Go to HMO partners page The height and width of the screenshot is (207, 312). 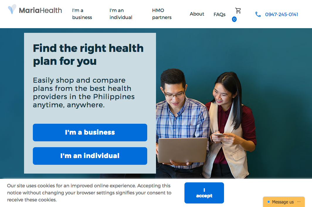pyautogui.click(x=162, y=14)
